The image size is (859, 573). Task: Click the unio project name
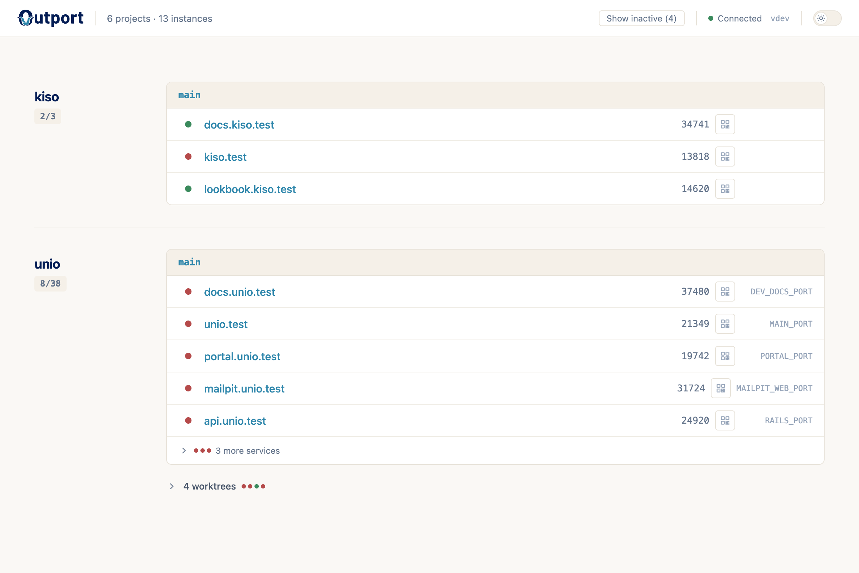[x=47, y=264]
